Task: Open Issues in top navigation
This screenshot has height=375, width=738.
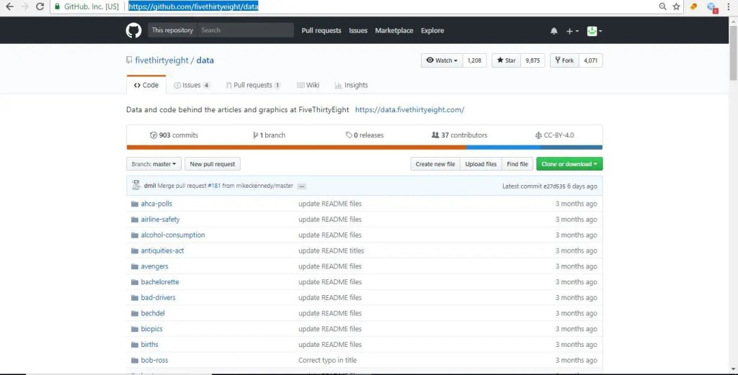Action: 357,30
